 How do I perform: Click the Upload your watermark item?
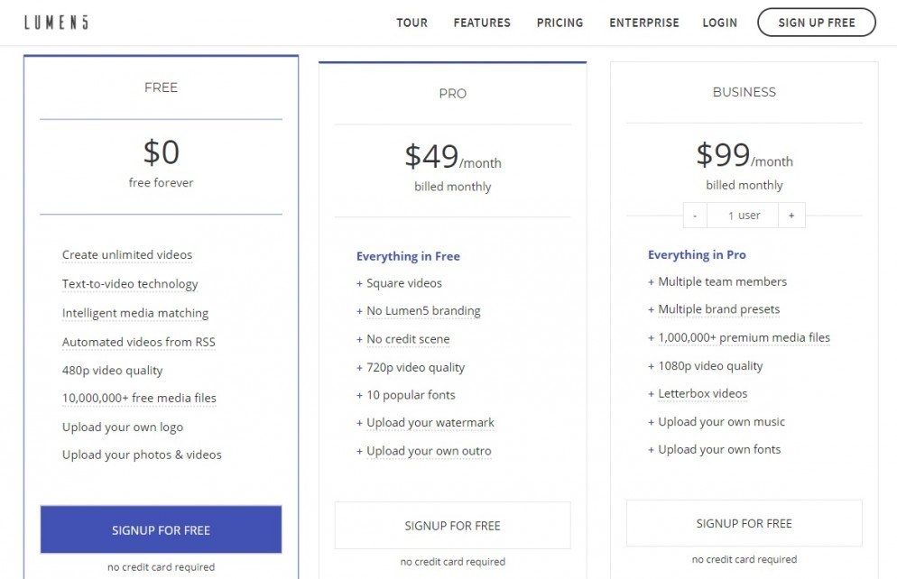(x=430, y=422)
